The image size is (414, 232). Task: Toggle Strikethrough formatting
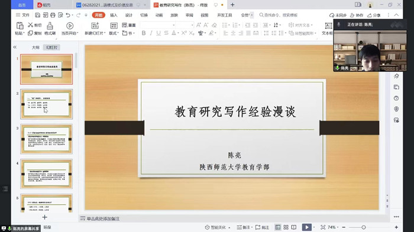(166, 33)
